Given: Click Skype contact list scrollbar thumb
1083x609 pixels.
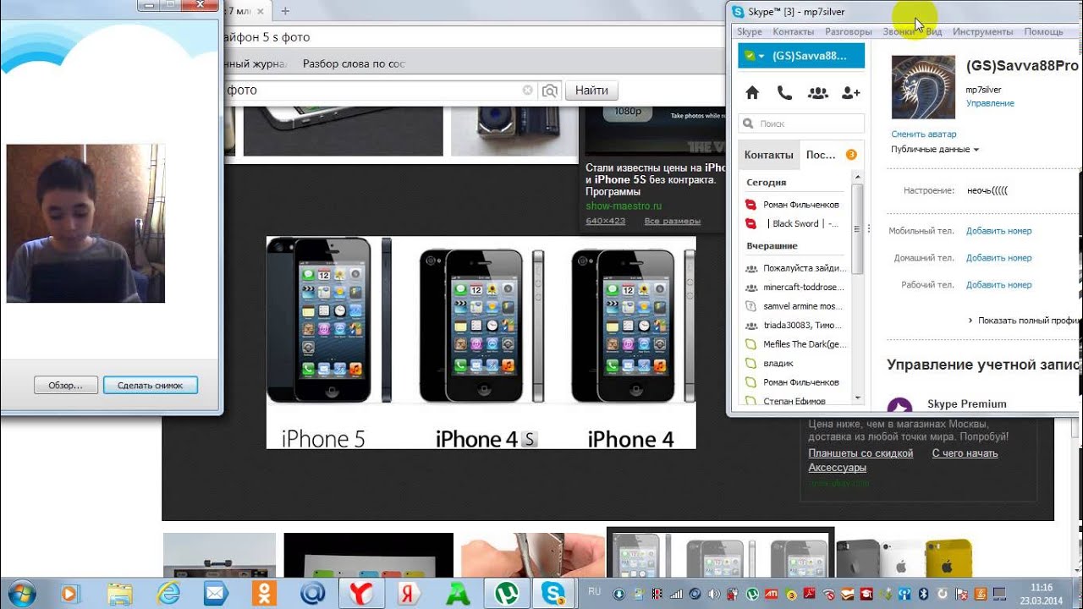Looking at the screenshot, I should point(857,228).
